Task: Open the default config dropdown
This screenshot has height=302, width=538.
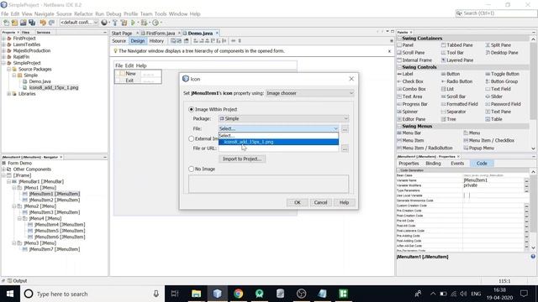Action: (79, 23)
